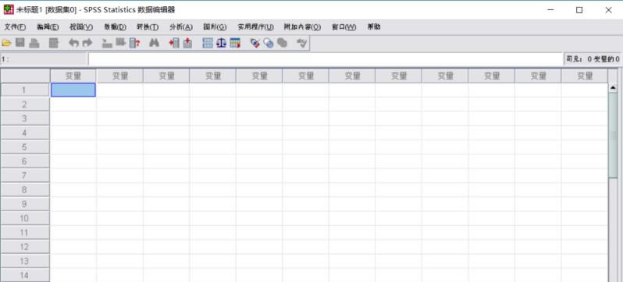623x282 pixels.
Task: Click the highlighted cell in row 1
Action: point(73,90)
